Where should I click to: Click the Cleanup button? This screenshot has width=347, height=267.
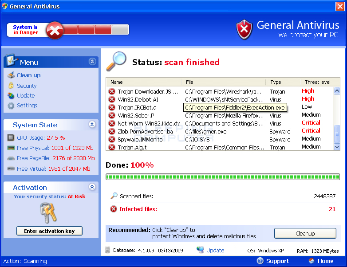click(305, 233)
